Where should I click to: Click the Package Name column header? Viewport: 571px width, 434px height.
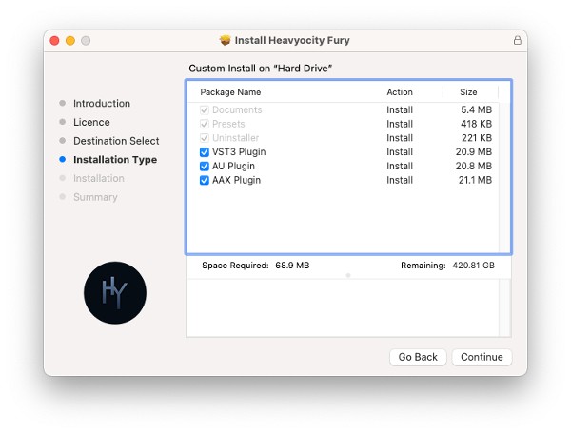tap(230, 92)
